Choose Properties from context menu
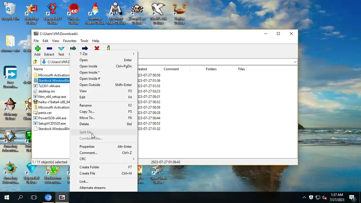Image resolution: width=361 pixels, height=203 pixels. click(x=104, y=147)
